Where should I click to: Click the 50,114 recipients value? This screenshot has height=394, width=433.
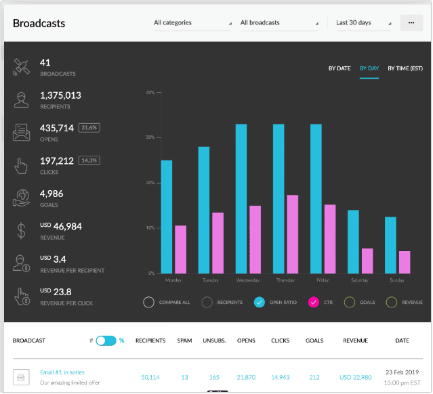pyautogui.click(x=150, y=378)
